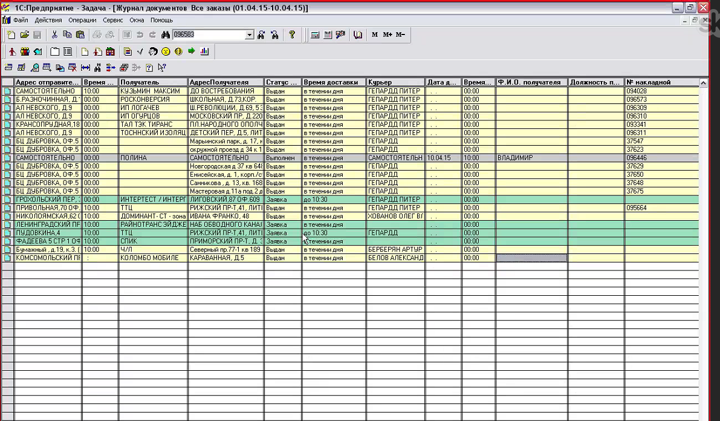Click the yellow question mark Help icon
The width and height of the screenshot is (720, 421).
pyautogui.click(x=292, y=35)
